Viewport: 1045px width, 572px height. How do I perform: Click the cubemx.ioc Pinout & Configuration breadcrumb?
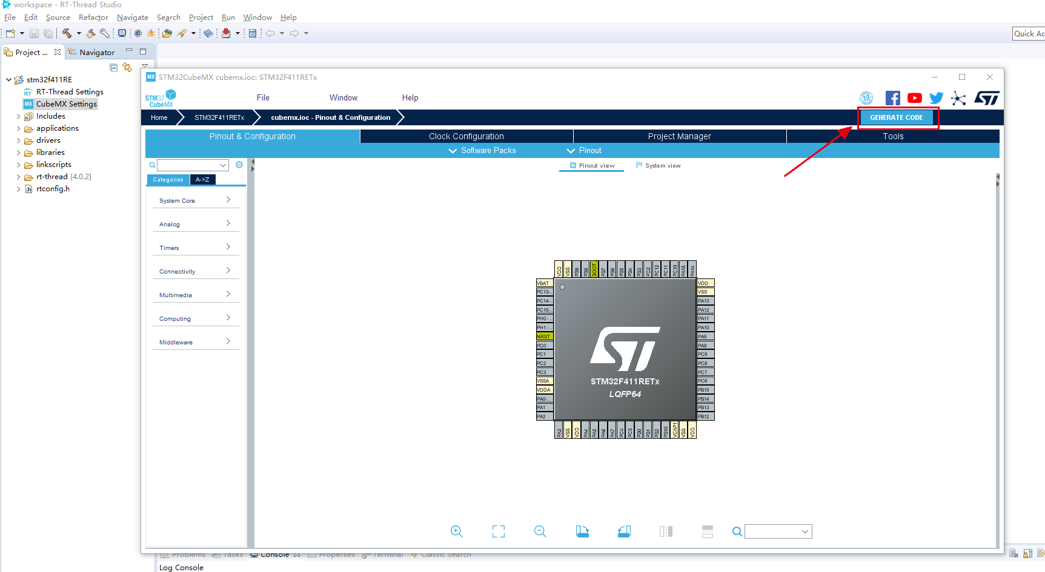click(x=331, y=117)
